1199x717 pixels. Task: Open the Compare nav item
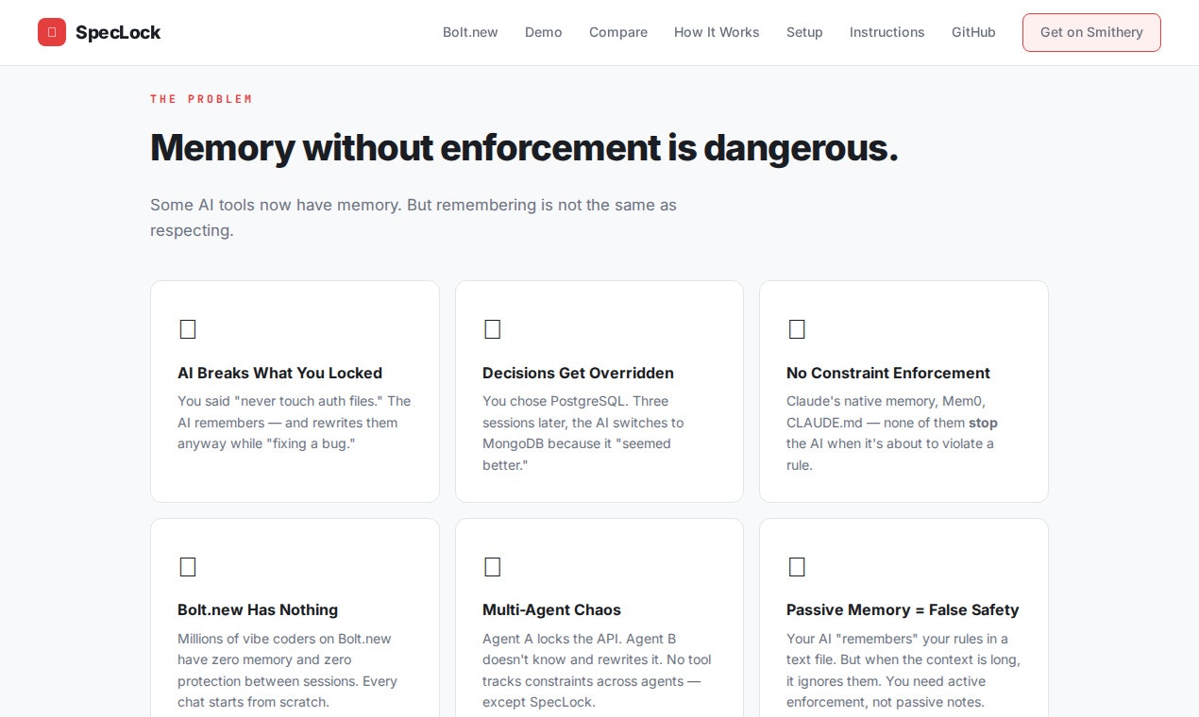(x=618, y=32)
